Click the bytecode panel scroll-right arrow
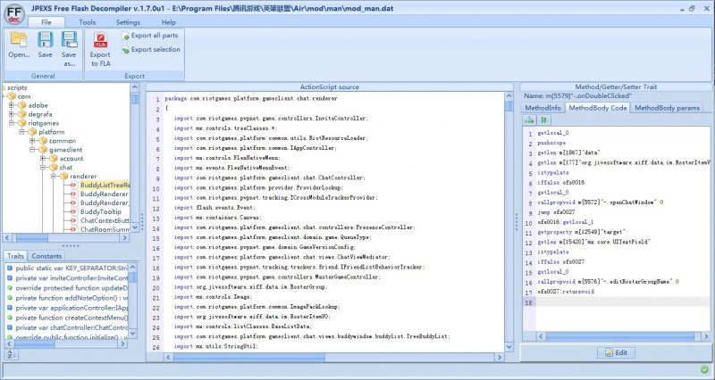715x380 pixels. (706, 336)
